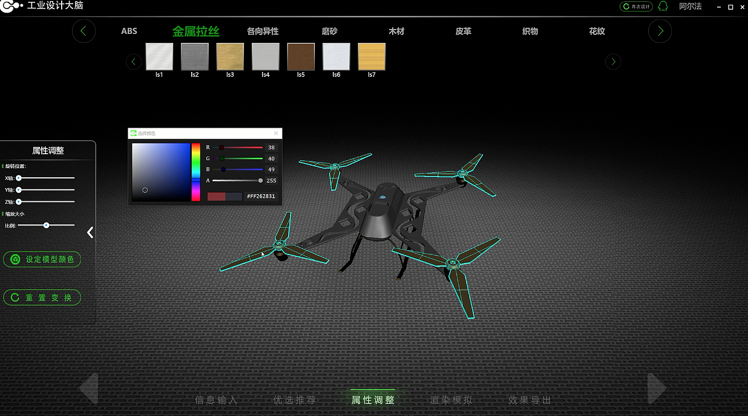
Task: Click the B value field showing 49
Action: 271,169
